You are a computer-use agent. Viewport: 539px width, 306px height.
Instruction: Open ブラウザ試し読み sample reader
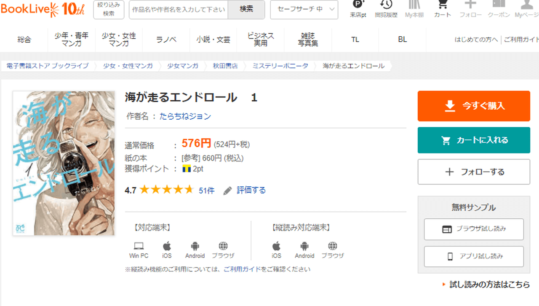click(x=474, y=229)
